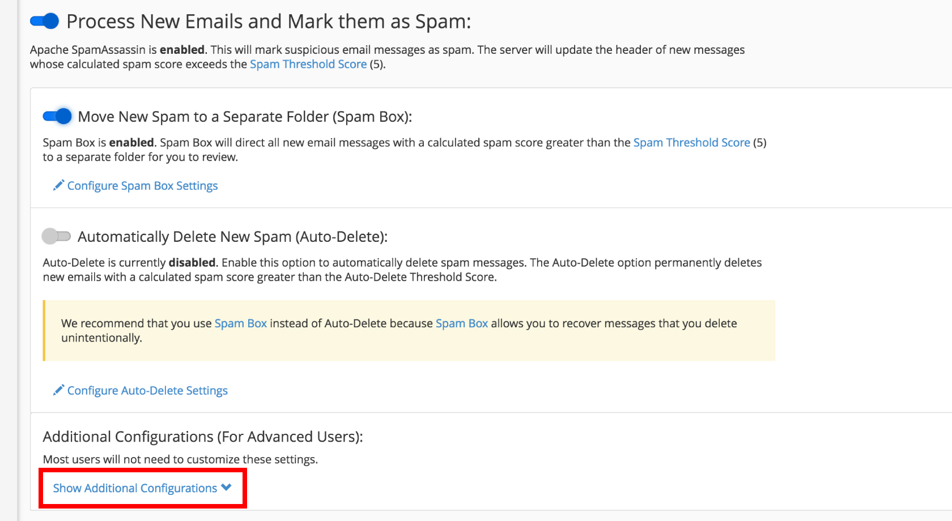952x521 pixels.
Task: Enable Automatically Delete New Spam switch
Action: point(56,236)
